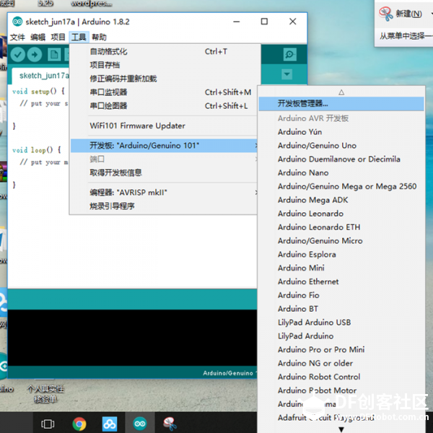The height and width of the screenshot is (433, 433).
Task: Select Arduino Robot Motor board
Action: (341, 390)
